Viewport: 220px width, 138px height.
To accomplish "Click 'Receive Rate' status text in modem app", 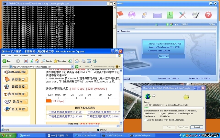I will click(199, 78).
